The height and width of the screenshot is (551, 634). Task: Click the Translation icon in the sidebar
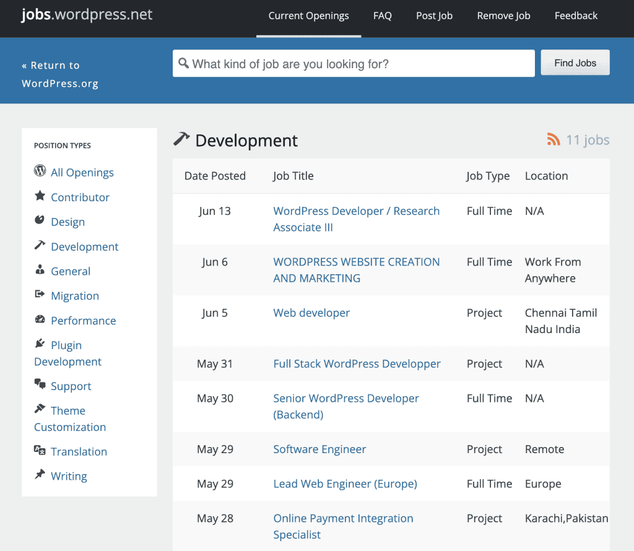39,451
